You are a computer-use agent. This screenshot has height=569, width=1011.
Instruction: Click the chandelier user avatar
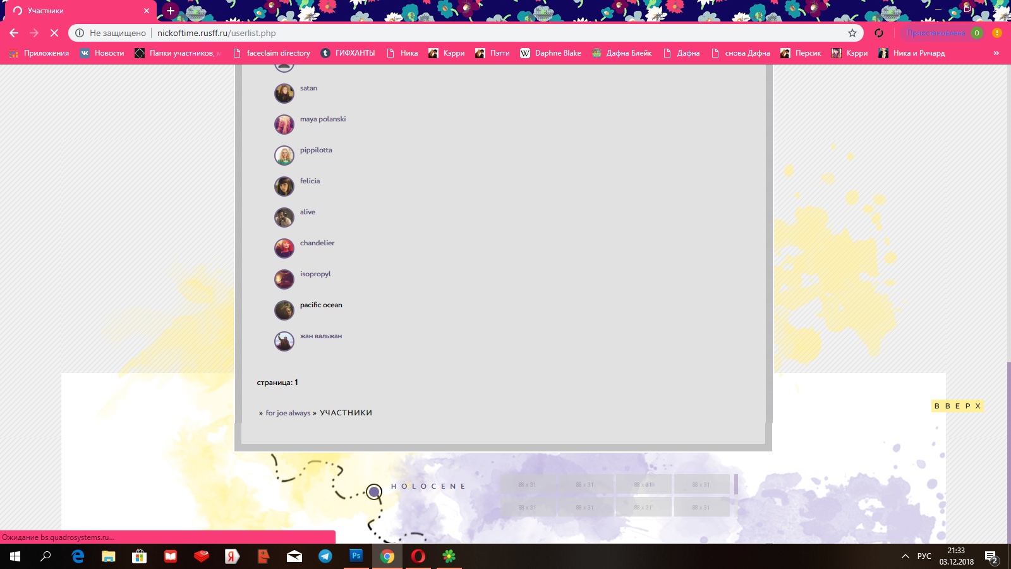tap(284, 248)
